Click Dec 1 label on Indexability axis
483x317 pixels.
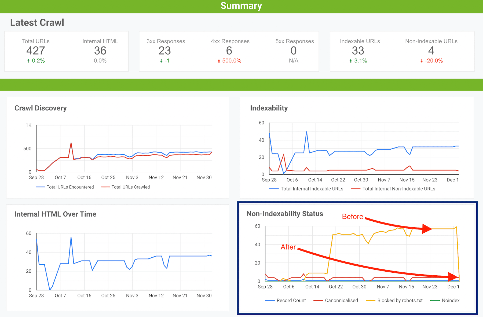(453, 180)
